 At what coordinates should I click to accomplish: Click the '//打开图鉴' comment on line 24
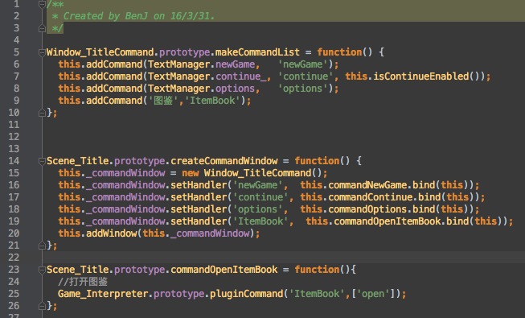83,282
